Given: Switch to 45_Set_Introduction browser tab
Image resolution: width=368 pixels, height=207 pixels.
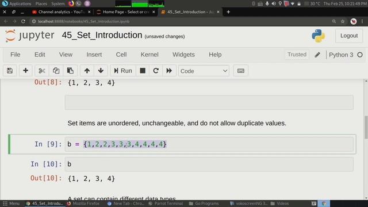Looking at the screenshot, I should (190, 11).
